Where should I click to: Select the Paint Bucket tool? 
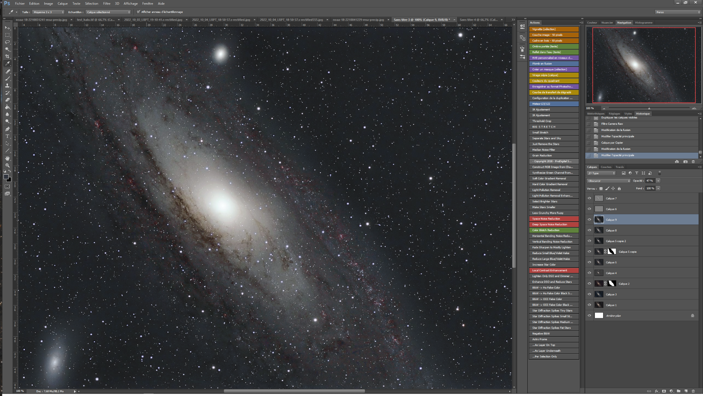click(x=7, y=107)
